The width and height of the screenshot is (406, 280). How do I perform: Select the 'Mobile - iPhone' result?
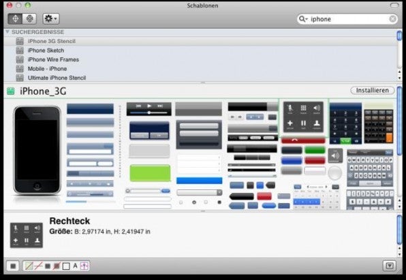coord(200,69)
